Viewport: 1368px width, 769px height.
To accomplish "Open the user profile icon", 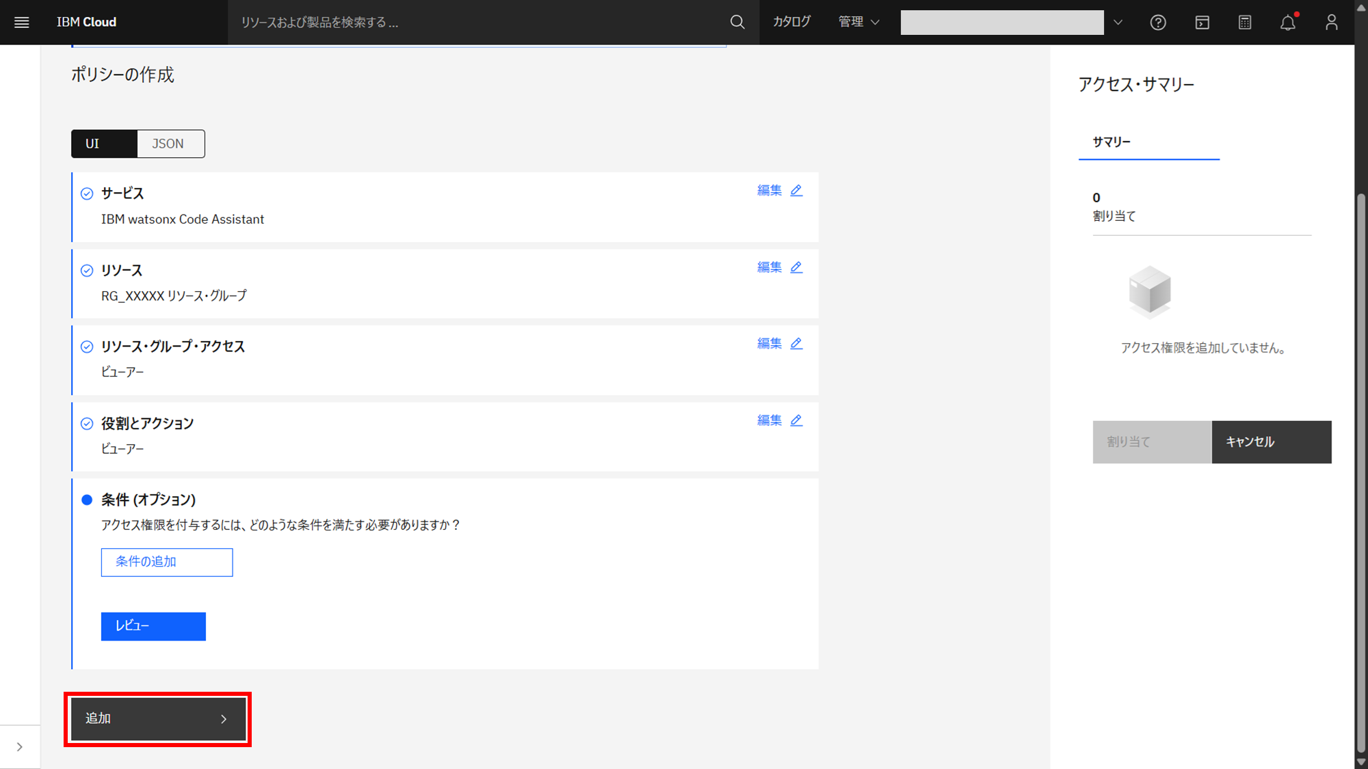I will point(1331,23).
